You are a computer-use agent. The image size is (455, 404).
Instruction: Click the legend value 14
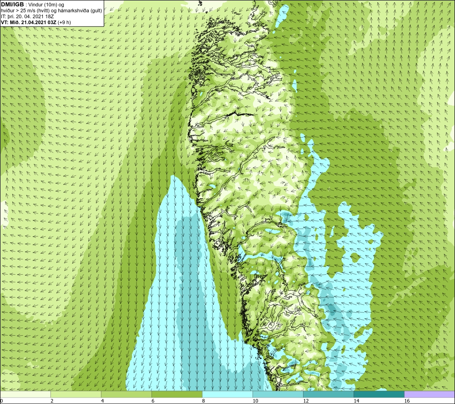pos(356,401)
